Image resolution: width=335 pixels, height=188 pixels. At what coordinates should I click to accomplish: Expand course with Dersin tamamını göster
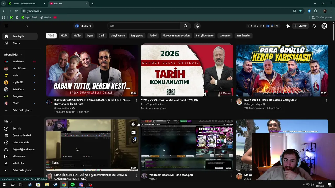pos(154,108)
